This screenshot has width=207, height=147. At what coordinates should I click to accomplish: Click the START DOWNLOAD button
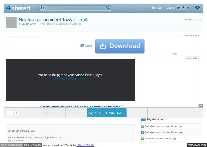tap(106, 113)
